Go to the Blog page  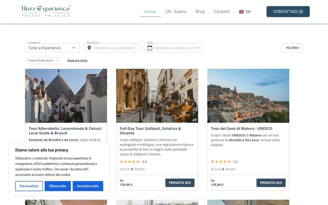point(200,11)
